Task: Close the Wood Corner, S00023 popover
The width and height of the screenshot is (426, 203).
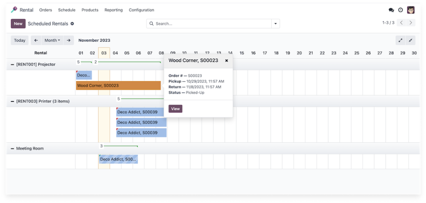Action: pos(227,61)
